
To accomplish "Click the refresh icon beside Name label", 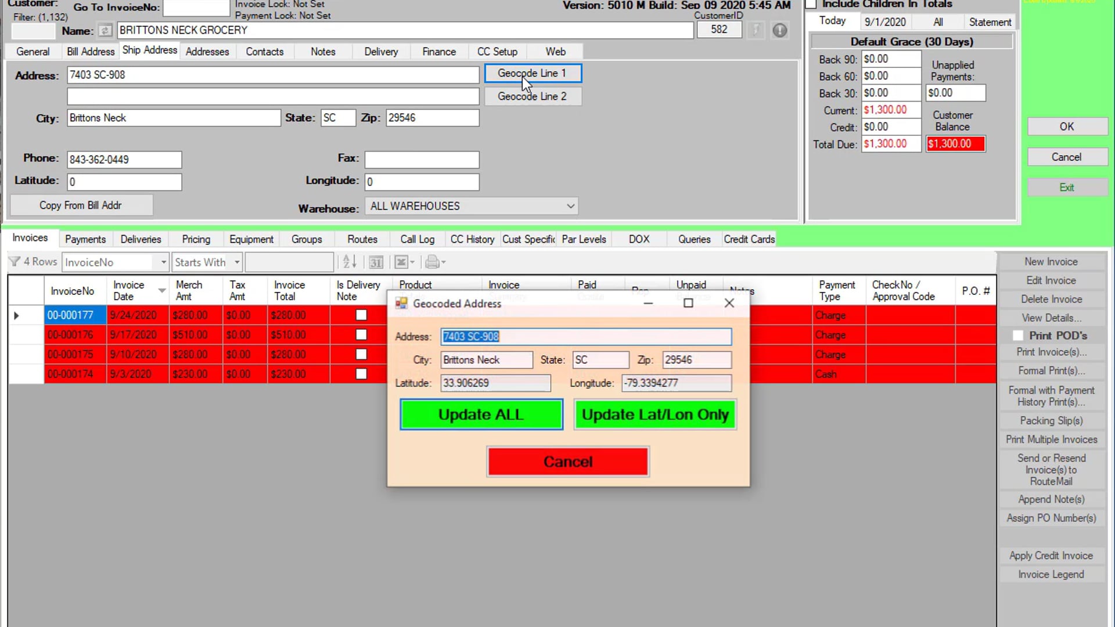I will click(105, 30).
